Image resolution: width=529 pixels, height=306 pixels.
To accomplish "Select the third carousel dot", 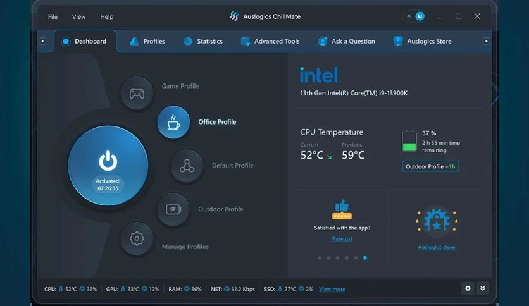I will [338, 258].
